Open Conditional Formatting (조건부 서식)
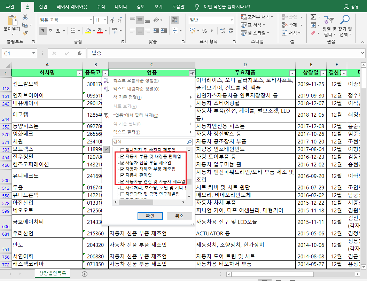 tap(257, 17)
